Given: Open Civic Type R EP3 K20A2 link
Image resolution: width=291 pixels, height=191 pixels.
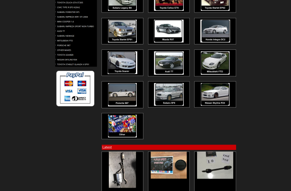Looking at the screenshot, I should pyautogui.click(x=68, y=7).
